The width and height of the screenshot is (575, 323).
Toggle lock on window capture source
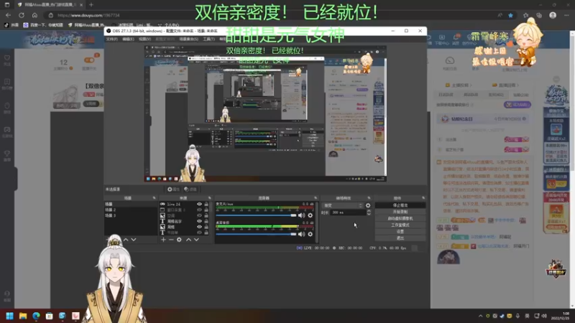[206, 210]
